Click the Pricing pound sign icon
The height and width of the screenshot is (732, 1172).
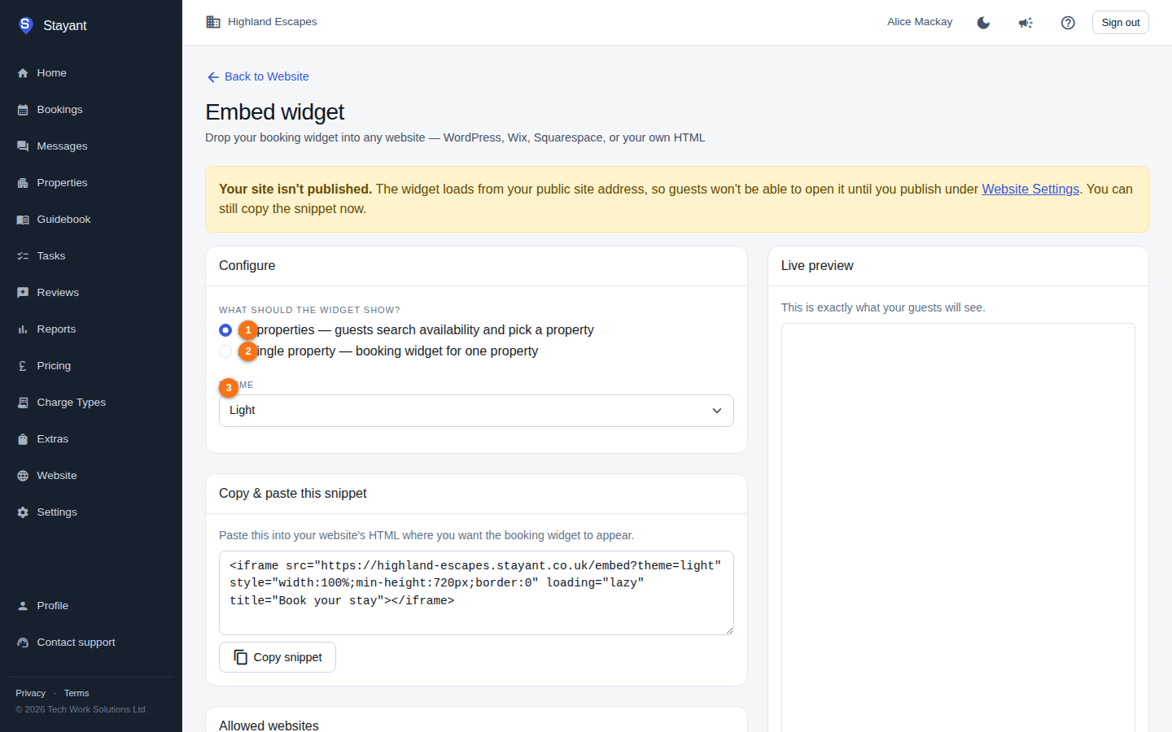point(23,366)
